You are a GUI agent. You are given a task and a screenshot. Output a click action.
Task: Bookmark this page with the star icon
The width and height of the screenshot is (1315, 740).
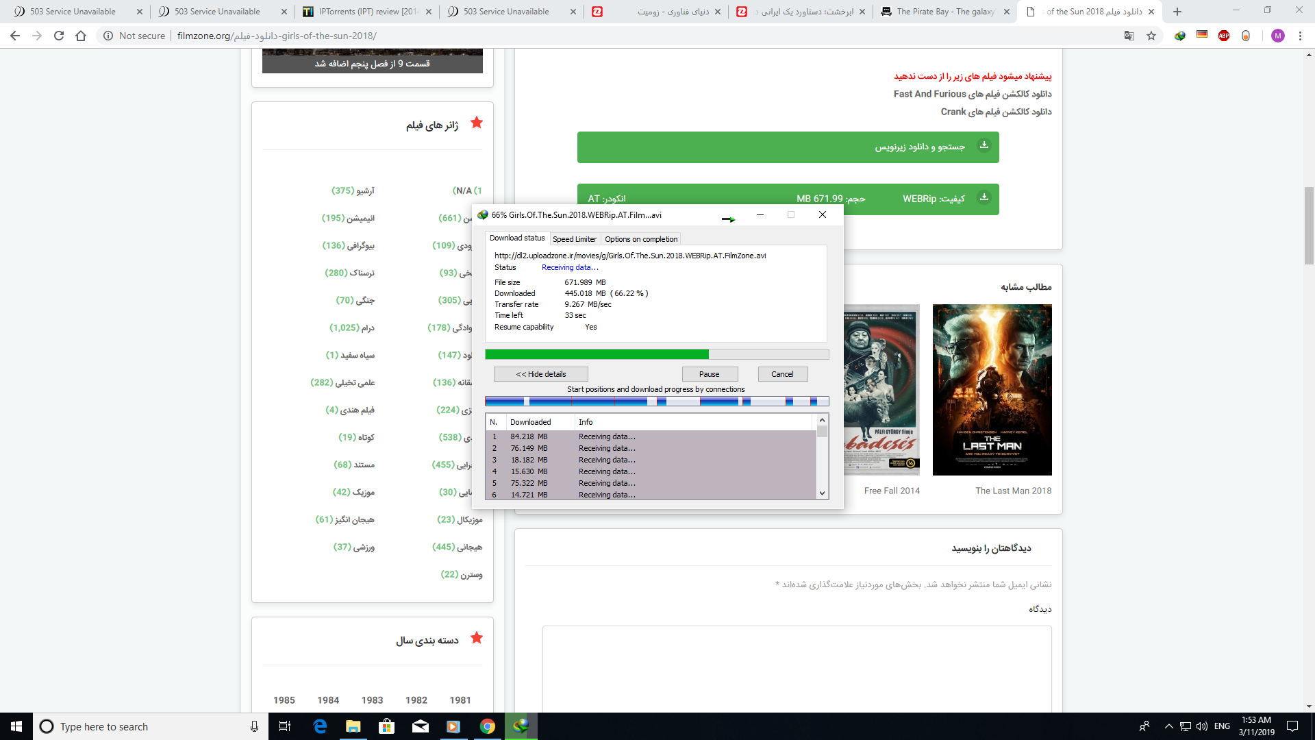pos(1151,36)
